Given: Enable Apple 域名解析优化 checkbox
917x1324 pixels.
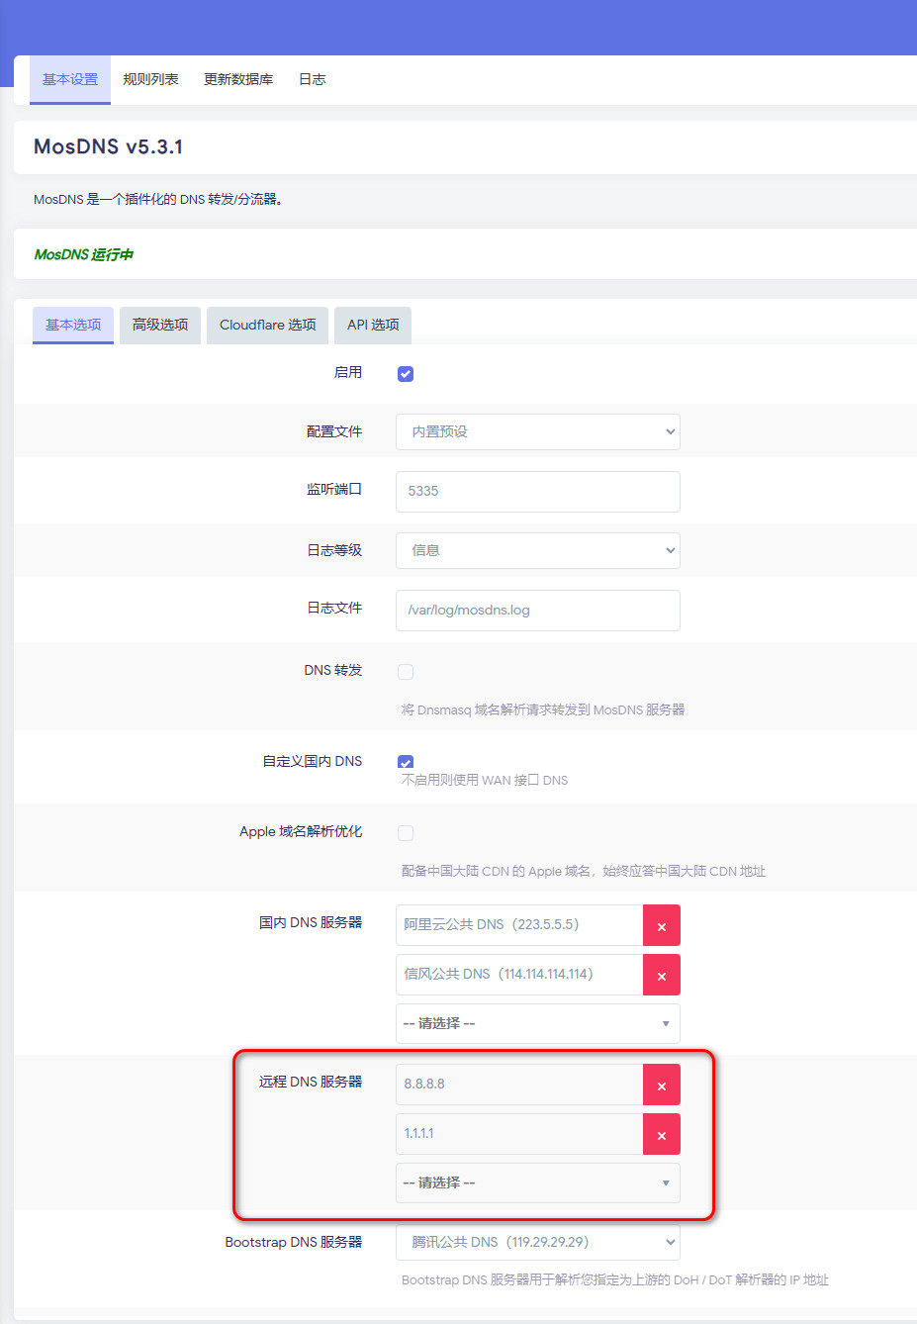Looking at the screenshot, I should pos(406,833).
